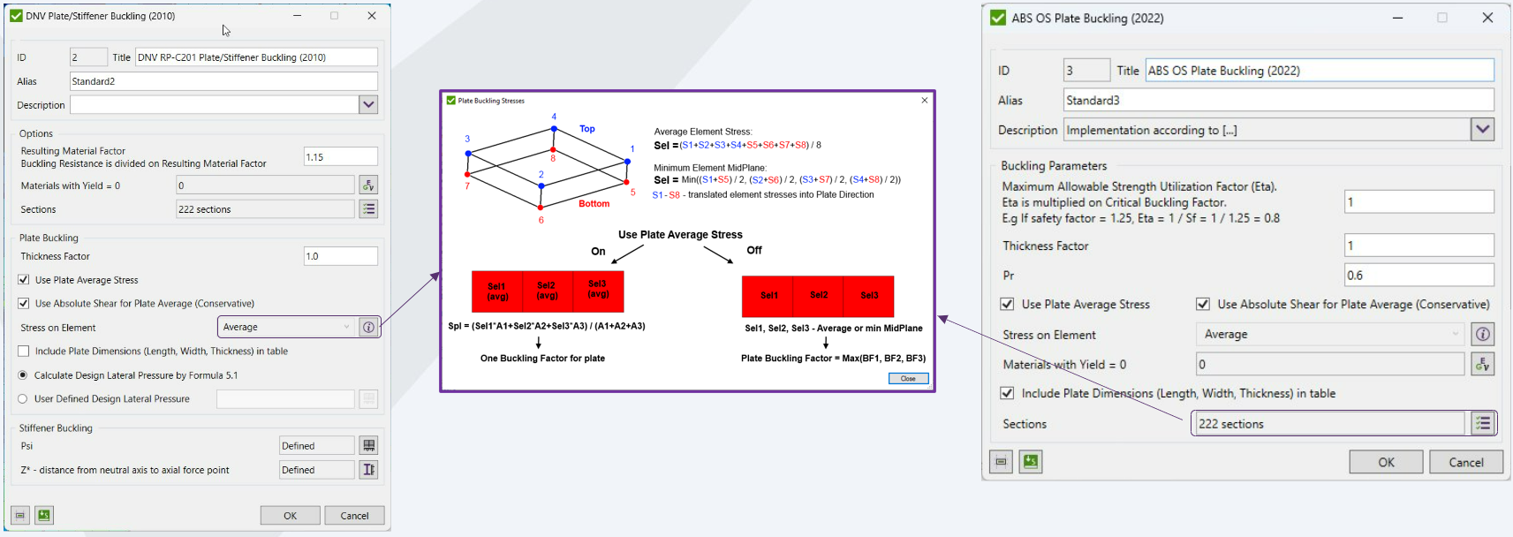Enable Include Plate Dimensions in table in DNV dialog
Viewport: 1513px width, 537px height.
(24, 351)
